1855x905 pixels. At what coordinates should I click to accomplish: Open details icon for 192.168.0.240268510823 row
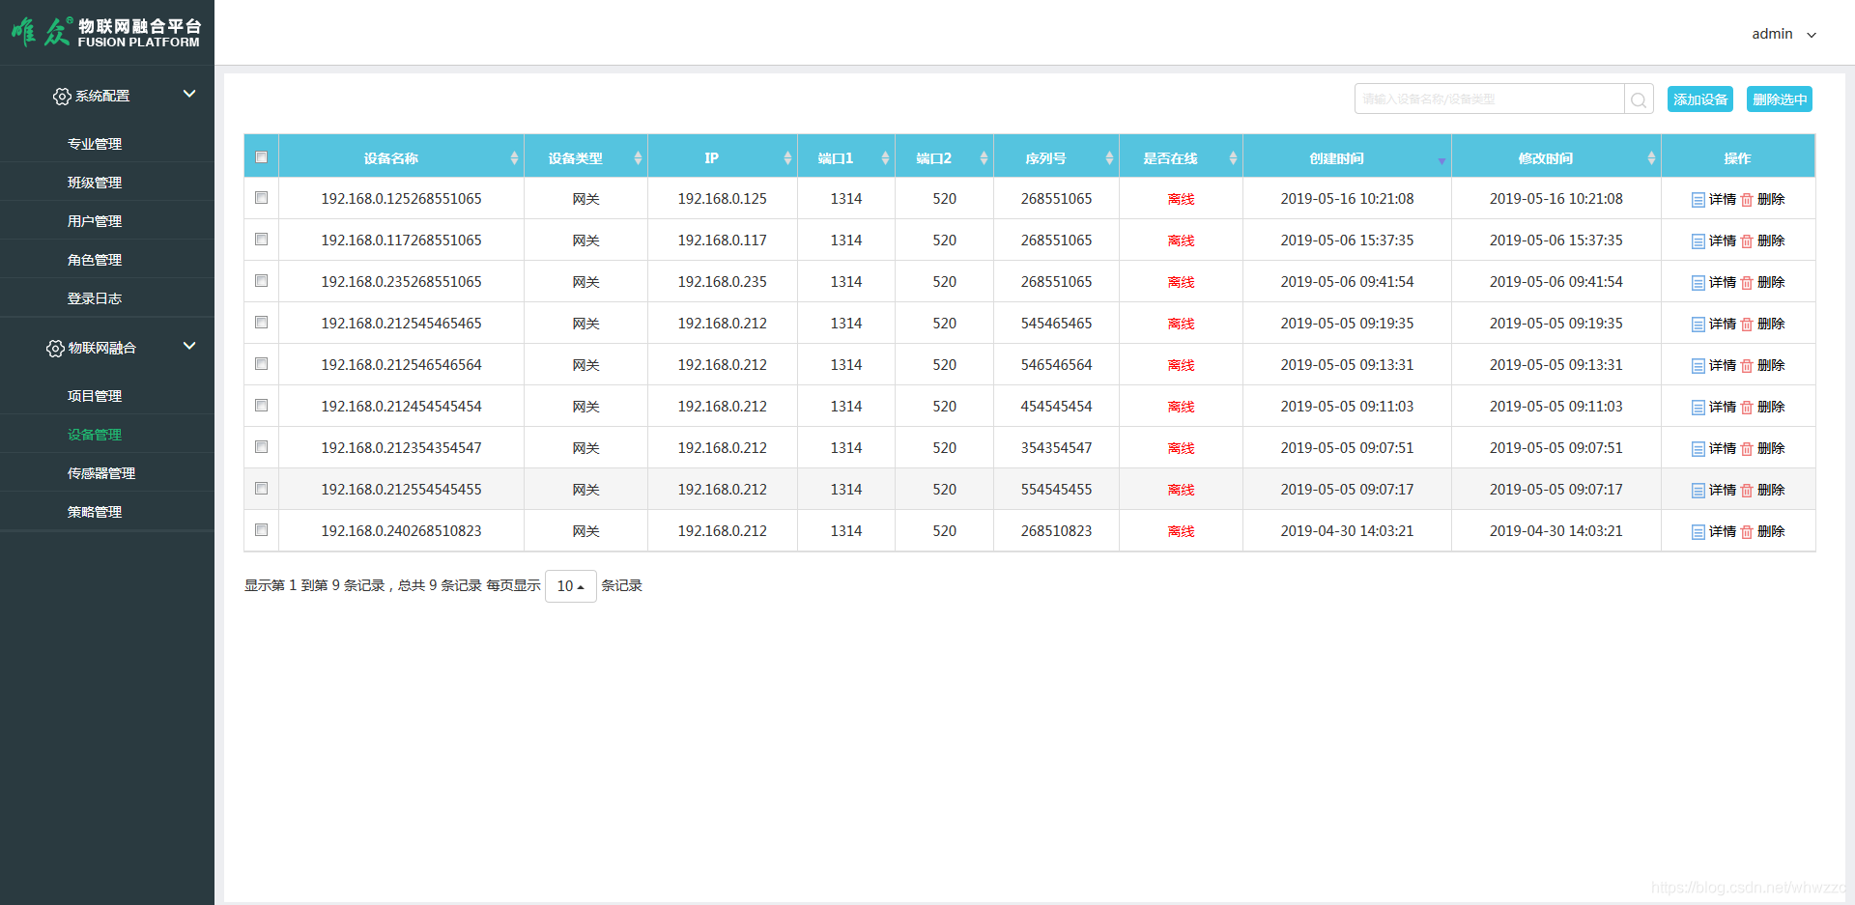pyautogui.click(x=1698, y=532)
